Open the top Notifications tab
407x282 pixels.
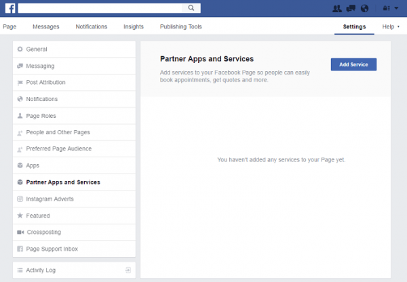point(92,26)
